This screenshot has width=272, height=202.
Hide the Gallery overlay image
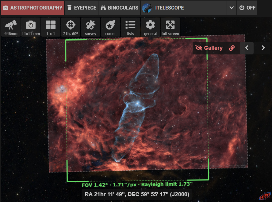click(x=199, y=48)
